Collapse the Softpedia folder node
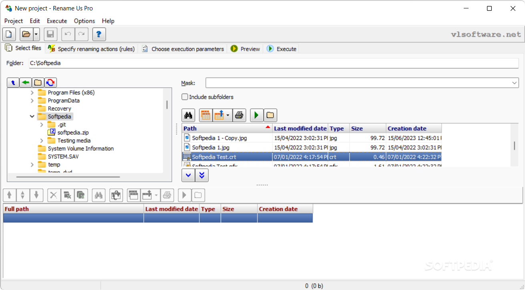This screenshot has width=525, height=290. 32,116
